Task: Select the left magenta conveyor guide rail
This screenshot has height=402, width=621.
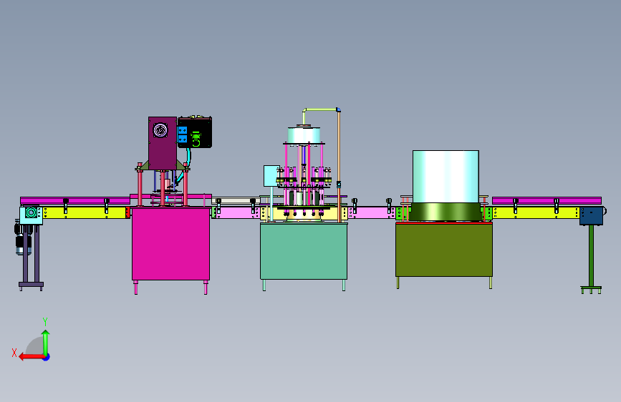Action: coord(75,200)
